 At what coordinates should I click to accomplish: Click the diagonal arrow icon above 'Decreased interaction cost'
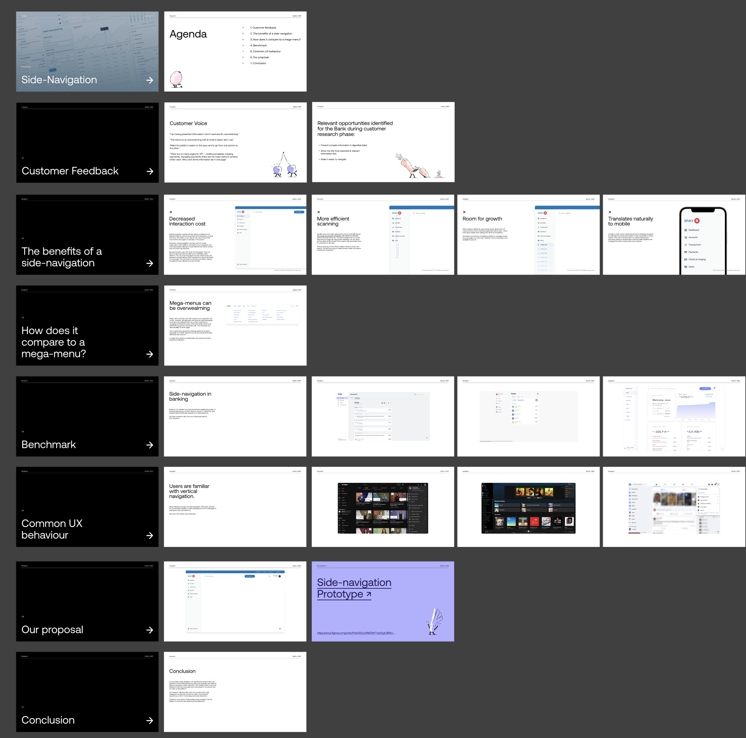171,212
